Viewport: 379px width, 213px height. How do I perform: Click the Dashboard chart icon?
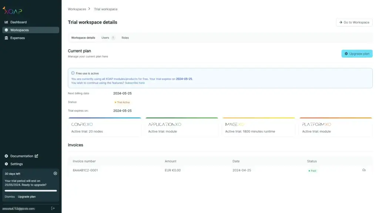pos(6,22)
